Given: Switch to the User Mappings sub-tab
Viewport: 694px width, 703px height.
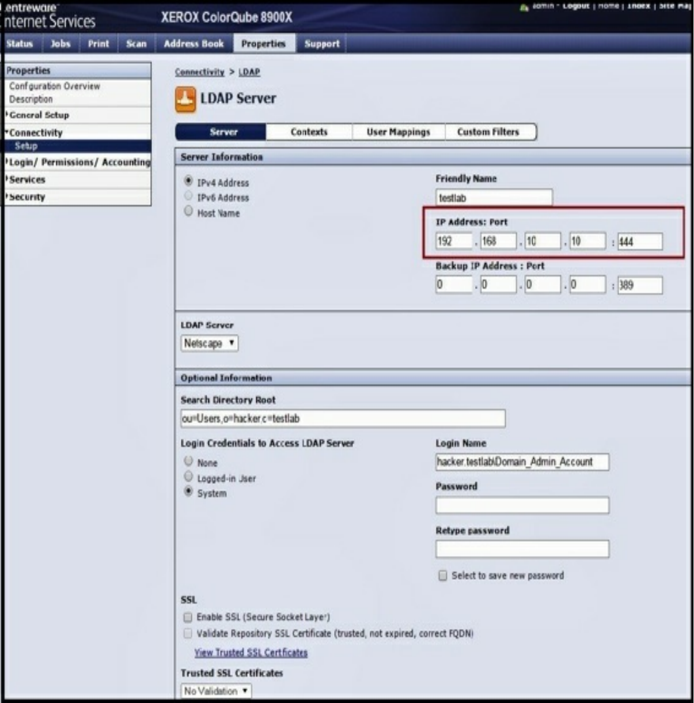Looking at the screenshot, I should (399, 132).
